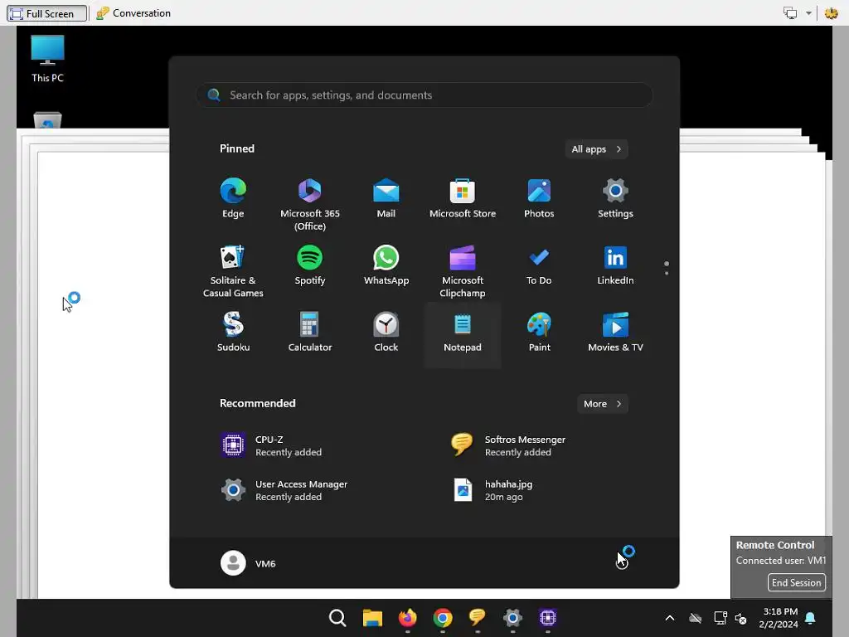849x637 pixels.
Task: Click the power button in Start menu
Action: (622, 563)
